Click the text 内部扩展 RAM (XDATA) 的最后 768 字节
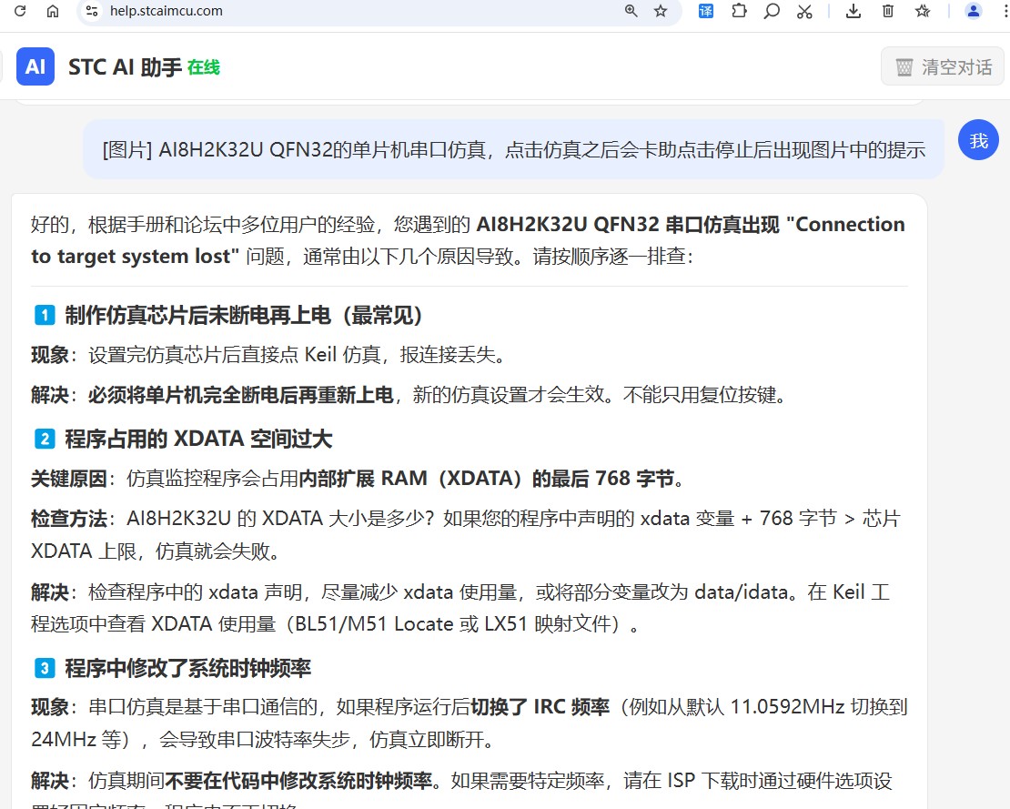1010x809 pixels. click(486, 479)
